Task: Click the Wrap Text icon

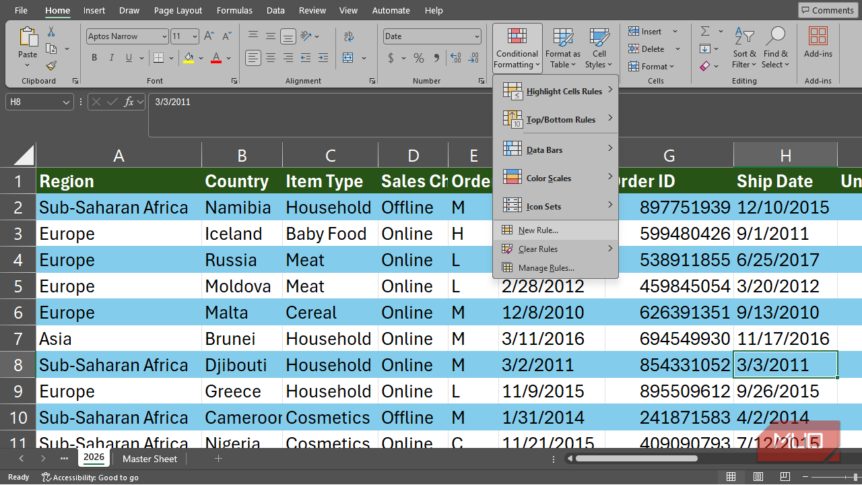Action: tap(349, 36)
